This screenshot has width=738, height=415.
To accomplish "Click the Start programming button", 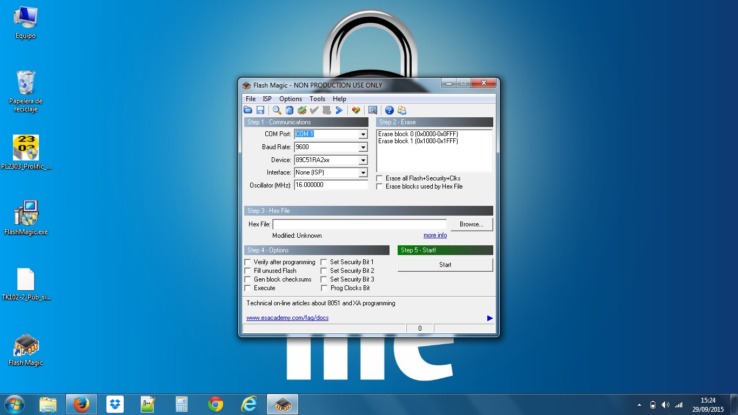I will pos(445,265).
